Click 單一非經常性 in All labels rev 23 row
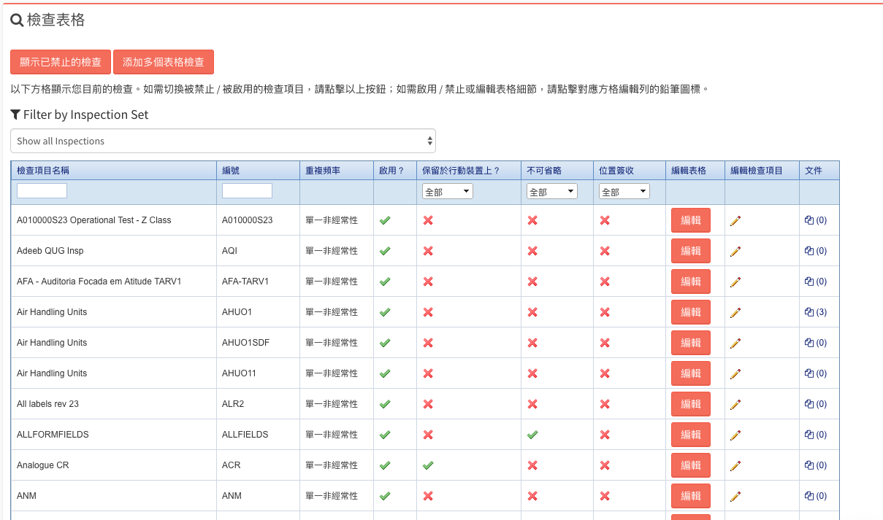The width and height of the screenshot is (883, 520). click(332, 404)
